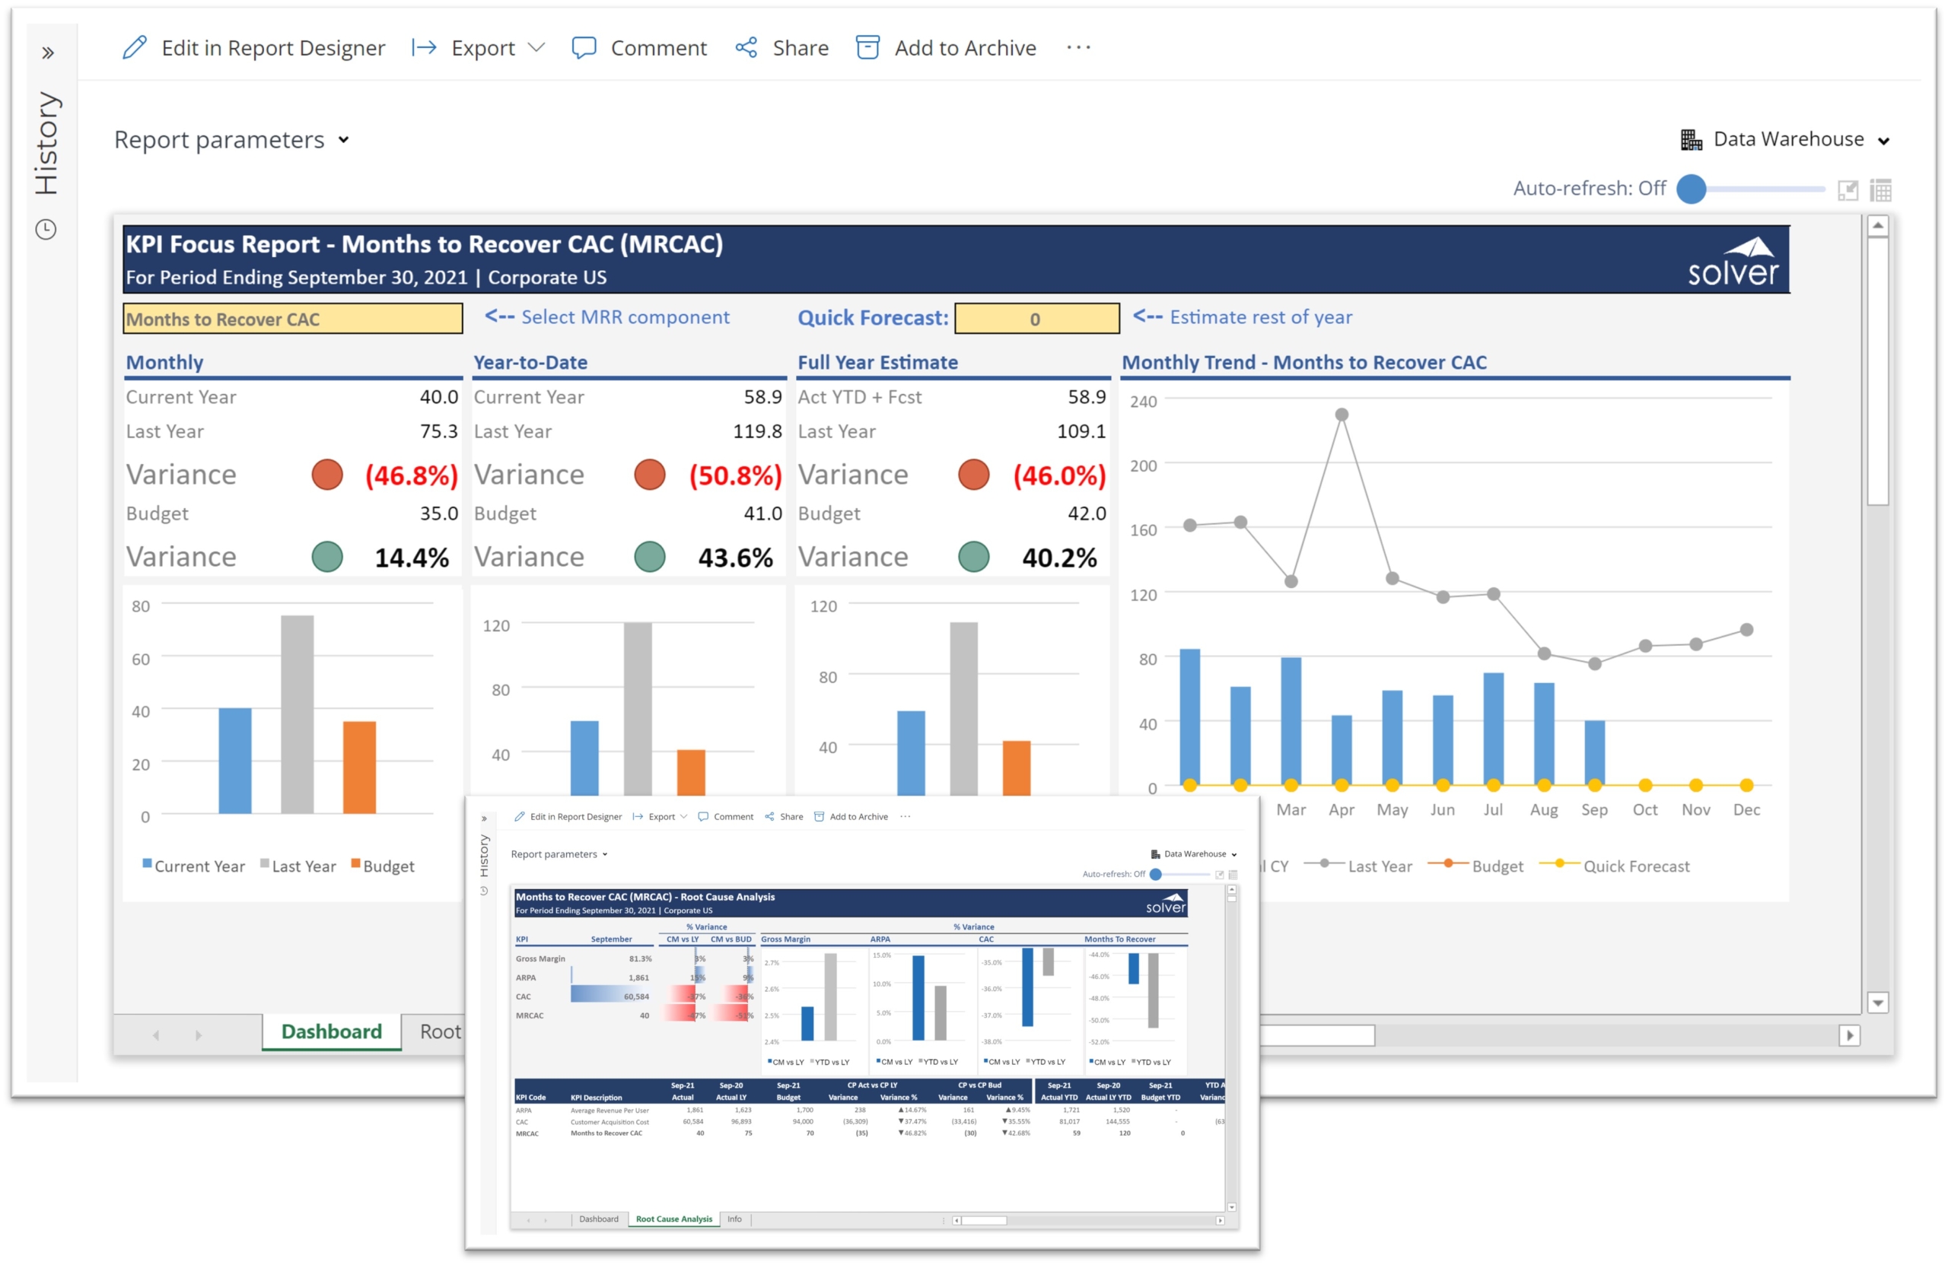
Task: Click the Export arrow icon
Action: [424, 47]
